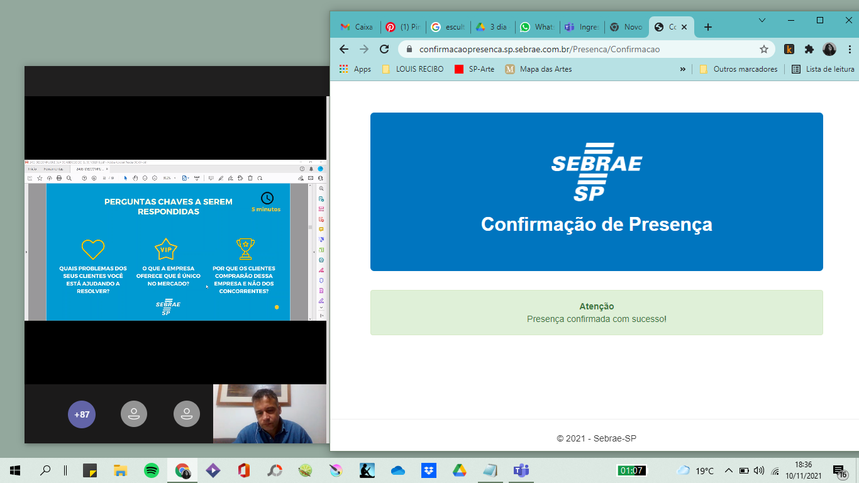Screen dimensions: 859x483
Task: Open the battery status icon
Action: 744,470
